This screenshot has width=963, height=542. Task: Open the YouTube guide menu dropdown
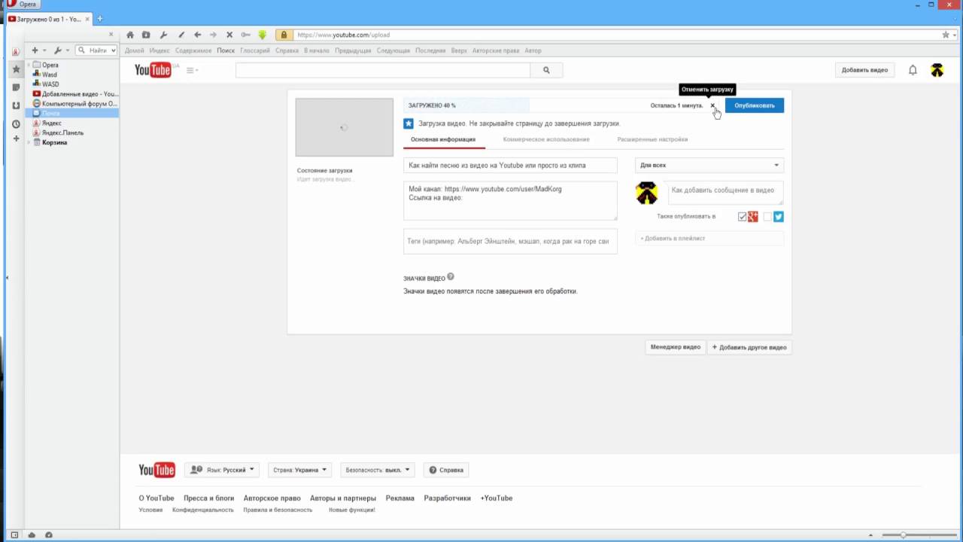[192, 70]
